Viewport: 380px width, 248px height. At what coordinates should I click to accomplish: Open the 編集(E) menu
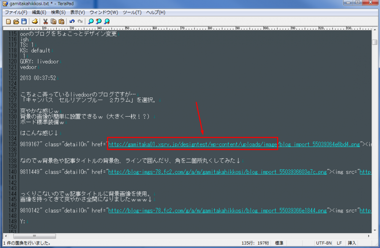click(39, 13)
